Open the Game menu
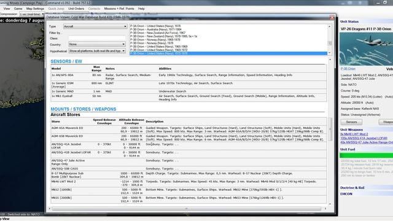 click(18, 9)
